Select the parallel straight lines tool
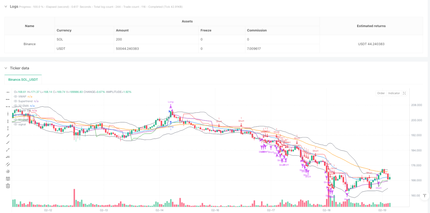The image size is (430, 213). pyautogui.click(x=8, y=164)
